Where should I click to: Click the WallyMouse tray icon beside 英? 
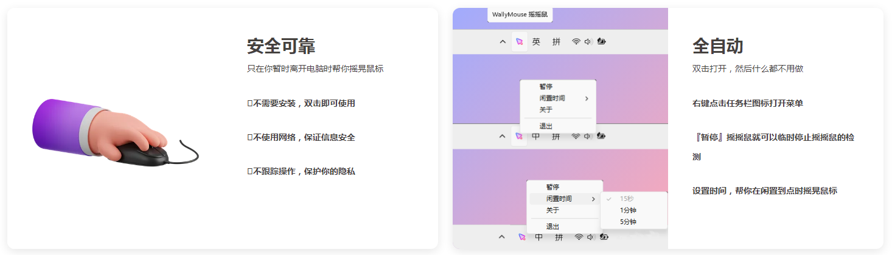tap(519, 42)
